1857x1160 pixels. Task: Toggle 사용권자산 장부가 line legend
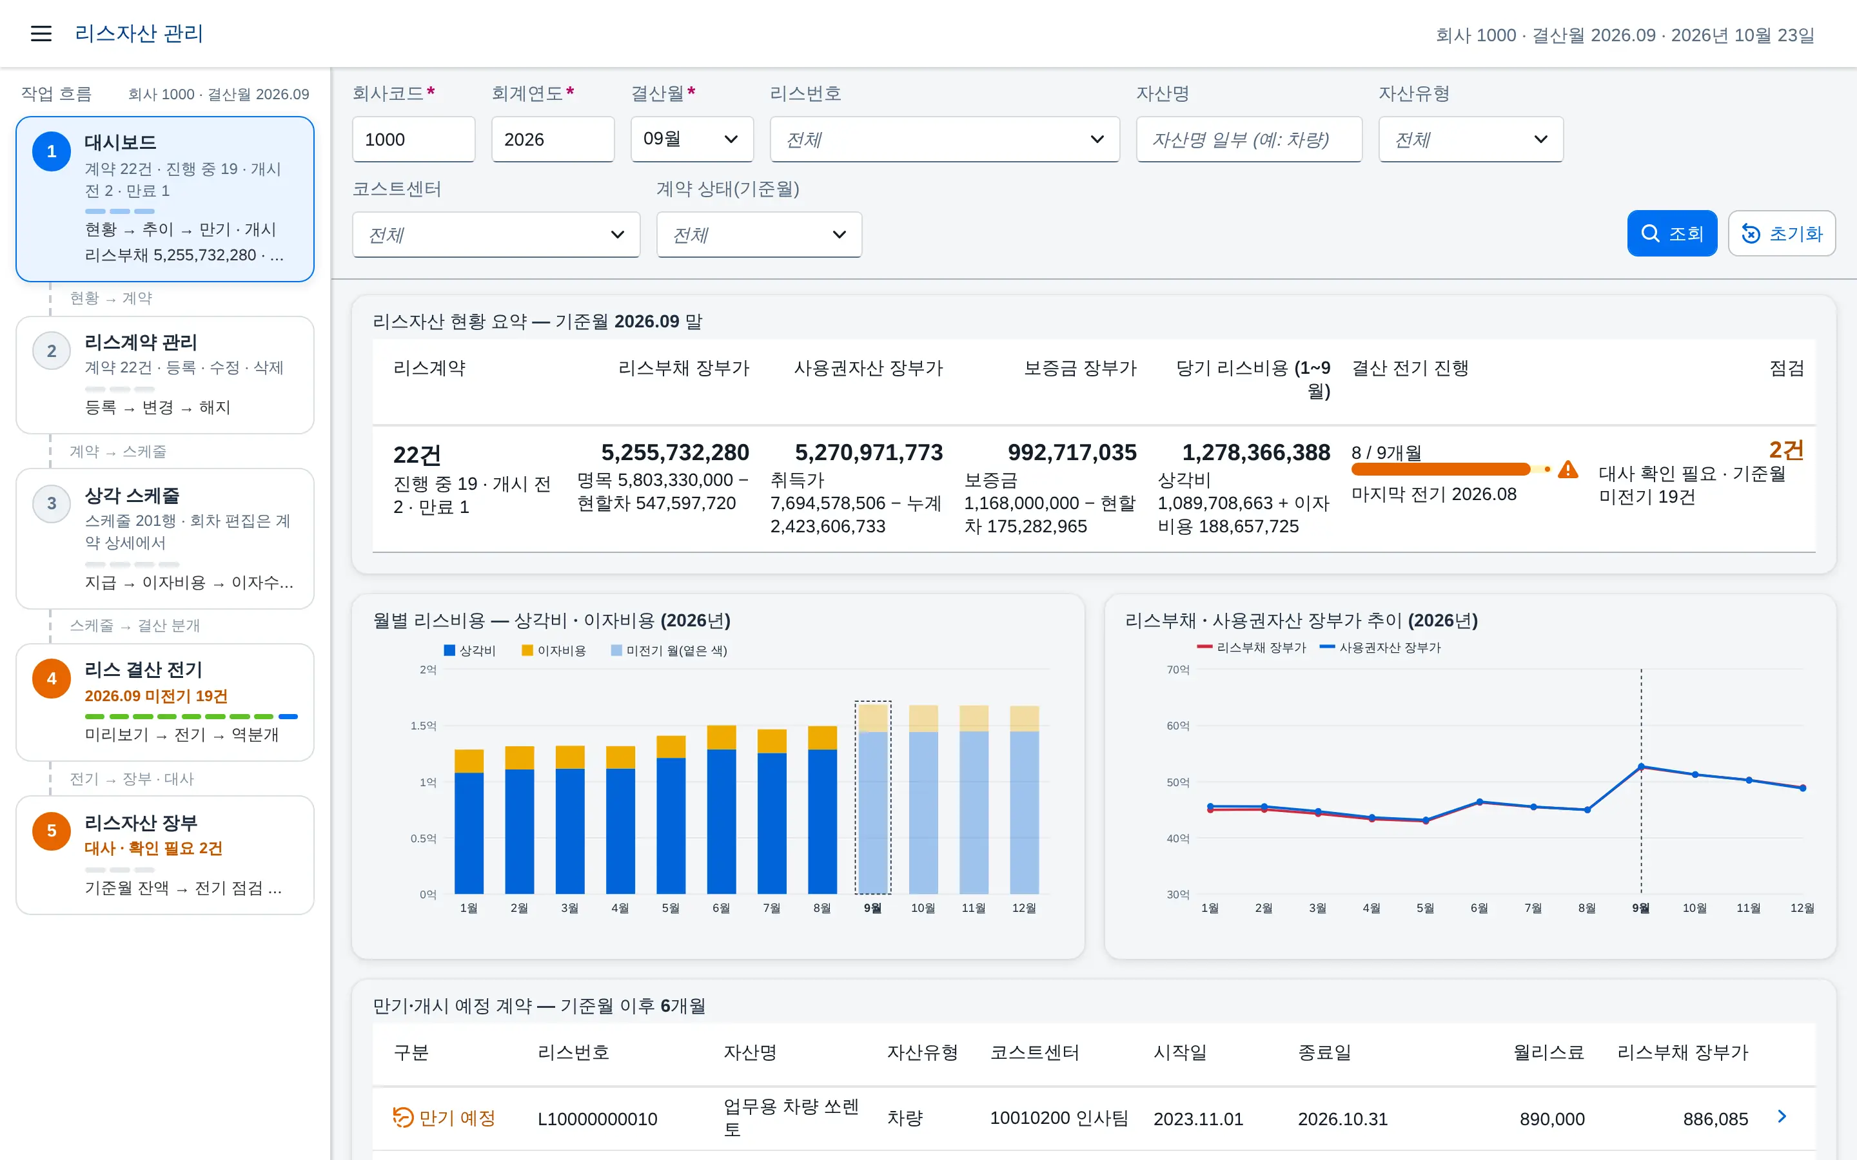click(x=1380, y=648)
